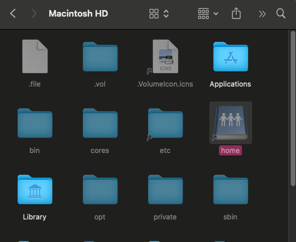This screenshot has height=242, width=296.
Task: Select the Library folder icon
Action: [x=35, y=189]
